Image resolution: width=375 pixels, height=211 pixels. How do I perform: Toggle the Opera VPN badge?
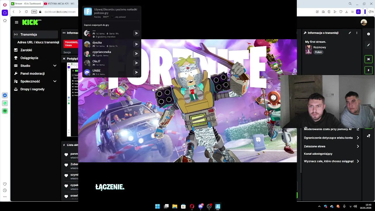(34, 12)
